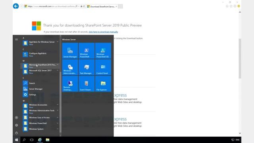Expand the Windows System folder

(x=40, y=129)
